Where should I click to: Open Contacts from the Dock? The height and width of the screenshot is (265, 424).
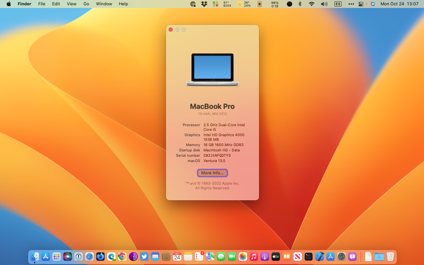pyautogui.click(x=166, y=256)
